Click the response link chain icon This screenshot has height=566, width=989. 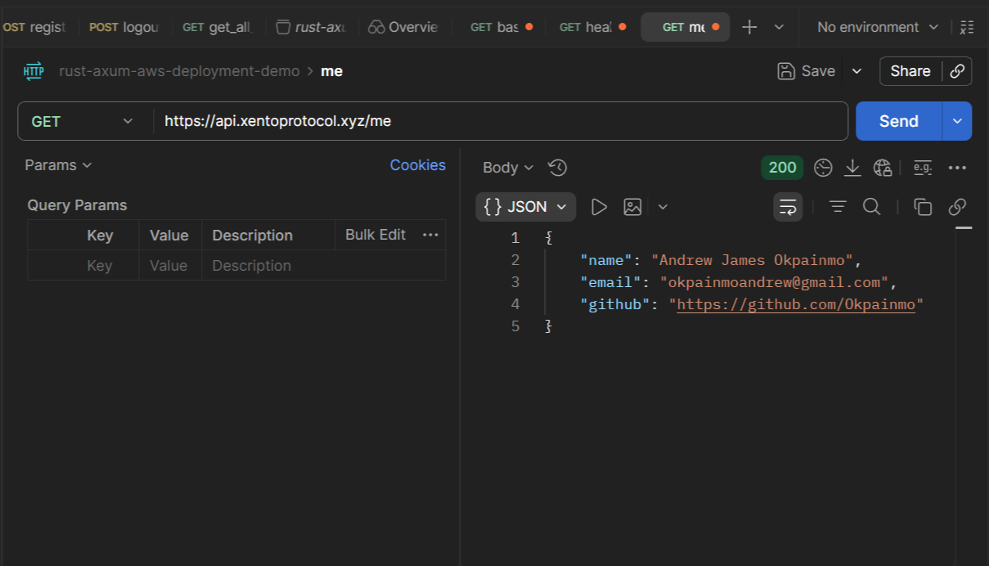tap(958, 207)
